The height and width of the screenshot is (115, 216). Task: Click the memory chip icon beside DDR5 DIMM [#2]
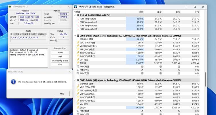pyautogui.click(x=78, y=80)
